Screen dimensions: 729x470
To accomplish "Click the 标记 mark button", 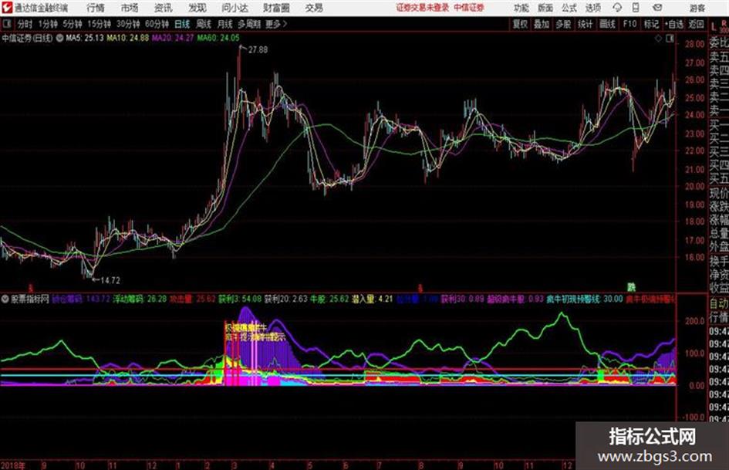I will coord(651,24).
